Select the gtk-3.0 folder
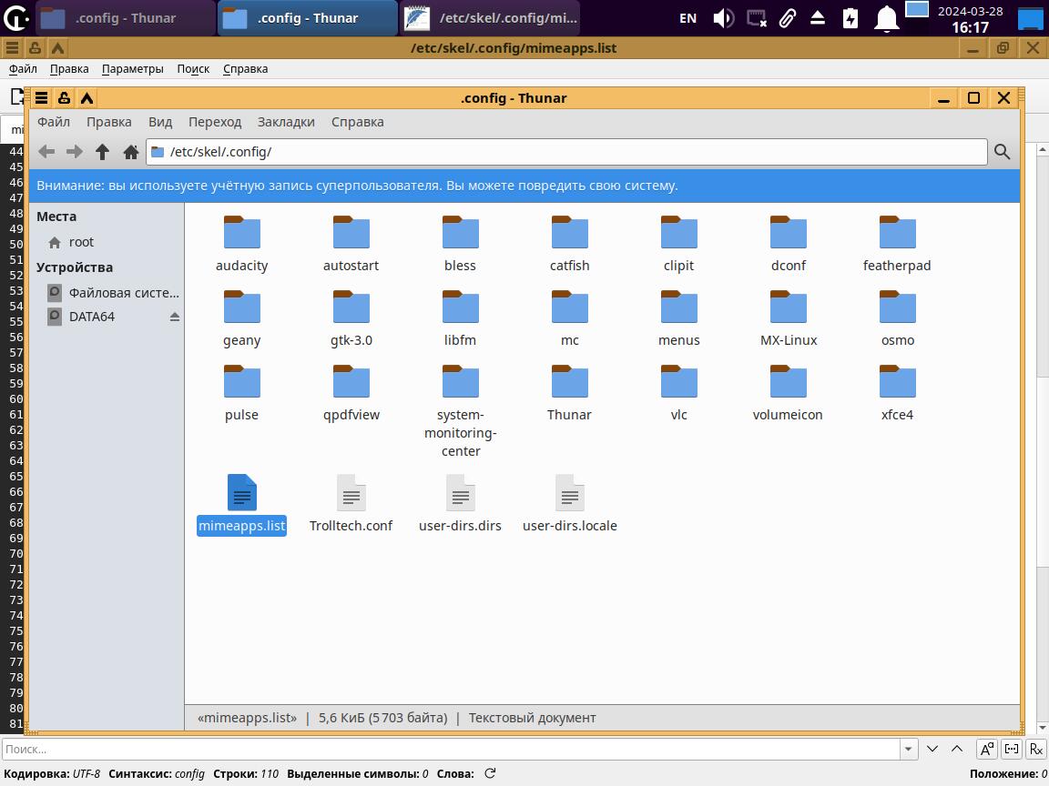The width and height of the screenshot is (1049, 786). tap(351, 318)
